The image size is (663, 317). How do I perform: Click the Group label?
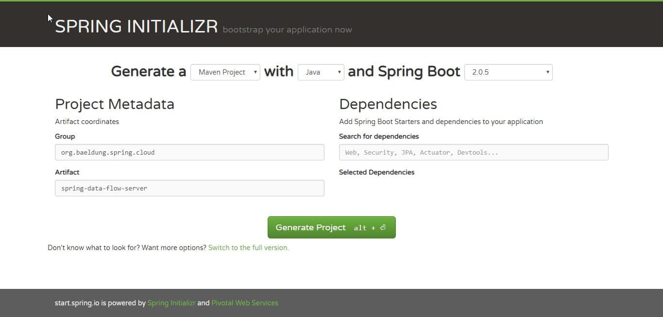click(x=65, y=136)
